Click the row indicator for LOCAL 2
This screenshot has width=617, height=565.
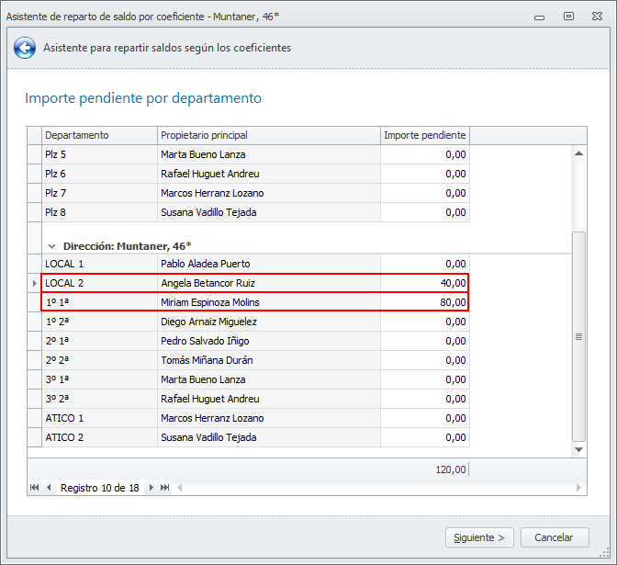coord(35,283)
